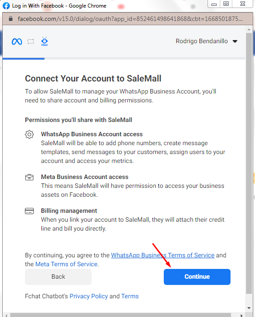This screenshot has width=255, height=317.
Task: Click the gear icon beside WhatsApp Business access
Action: (x=29, y=134)
